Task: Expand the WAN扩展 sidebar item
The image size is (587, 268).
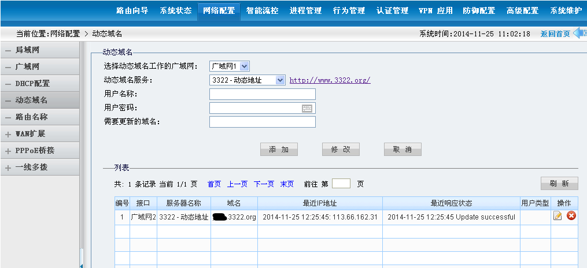Action: pos(30,134)
